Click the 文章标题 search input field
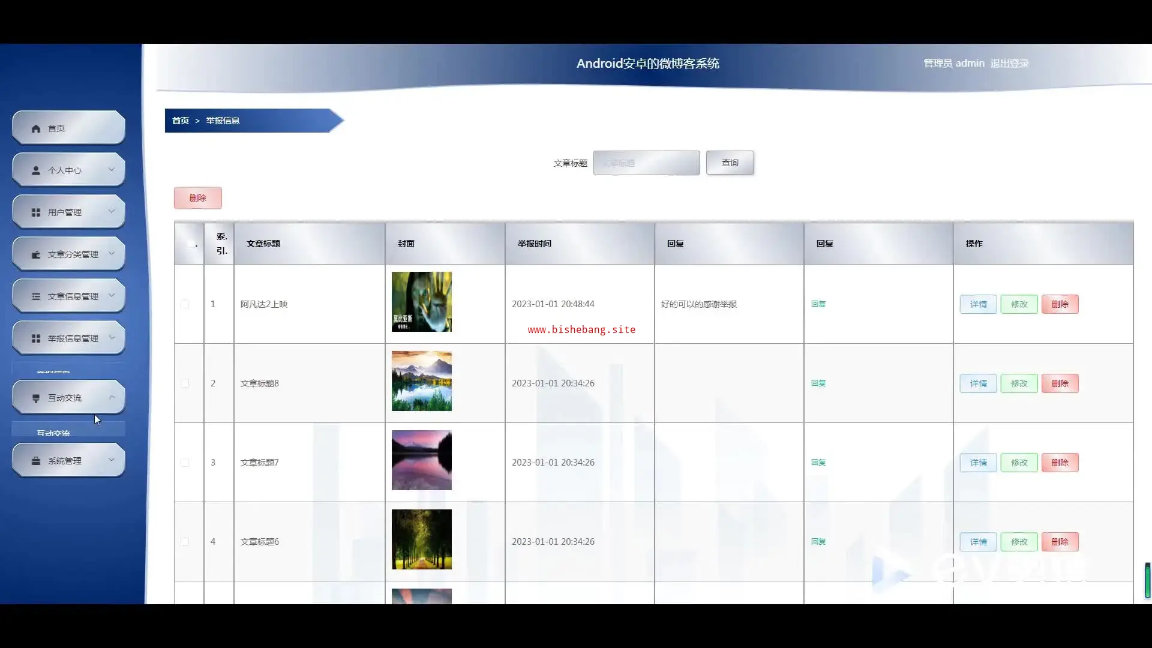 pos(646,163)
